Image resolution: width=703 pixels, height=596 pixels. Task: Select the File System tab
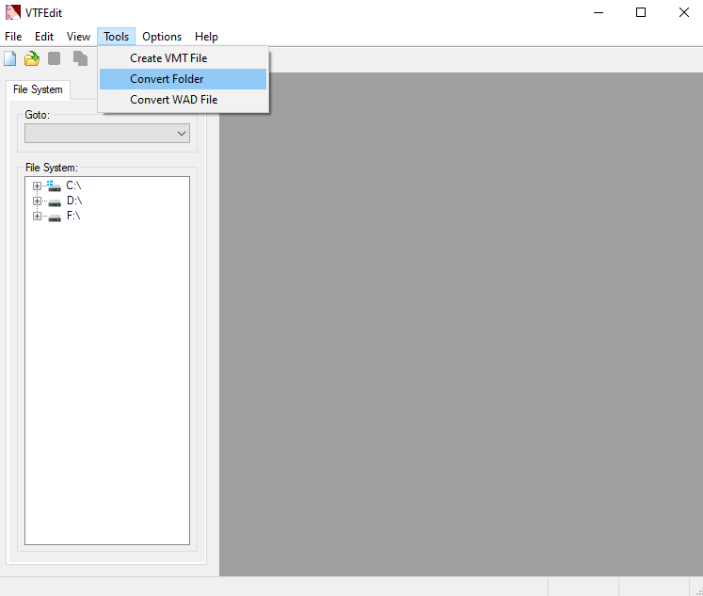(38, 89)
